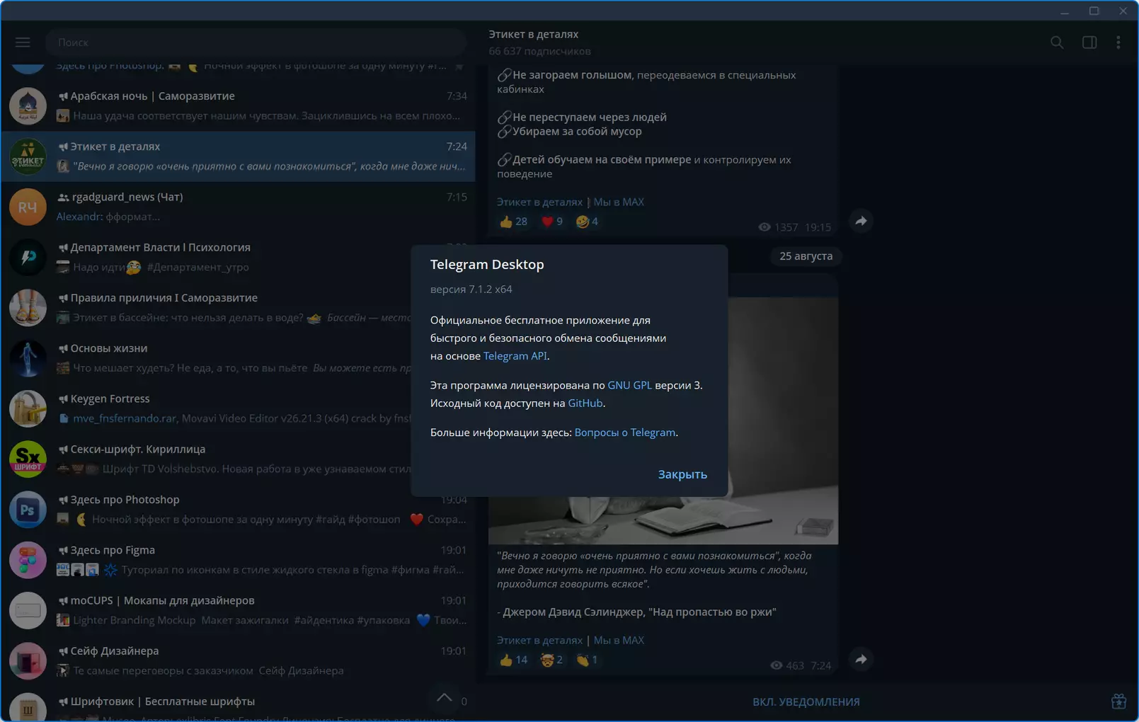Click the версия 7.1.2 x64 text

tap(471, 290)
